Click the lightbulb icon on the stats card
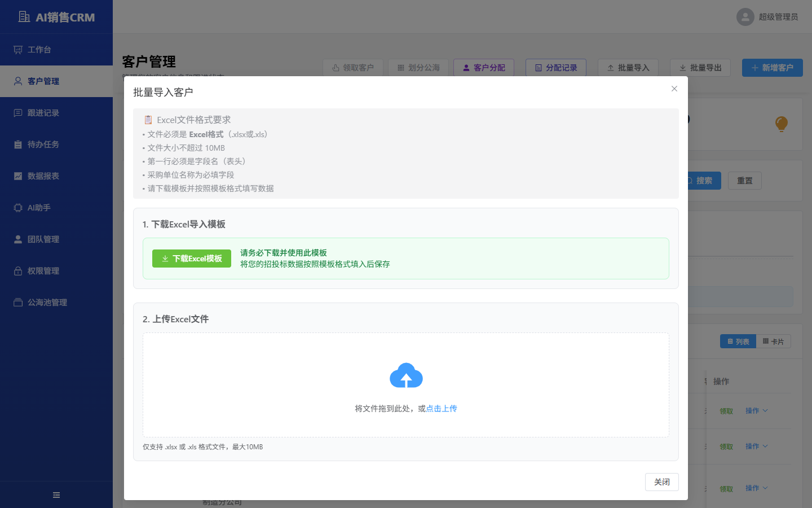This screenshot has width=812, height=508. point(782,124)
